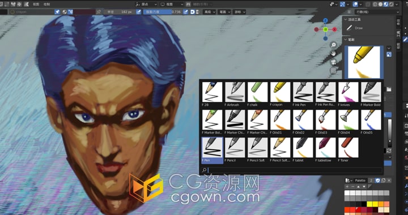Toggle pressure sensitivity for strength
This screenshot has width=408, height=215.
(185, 12)
